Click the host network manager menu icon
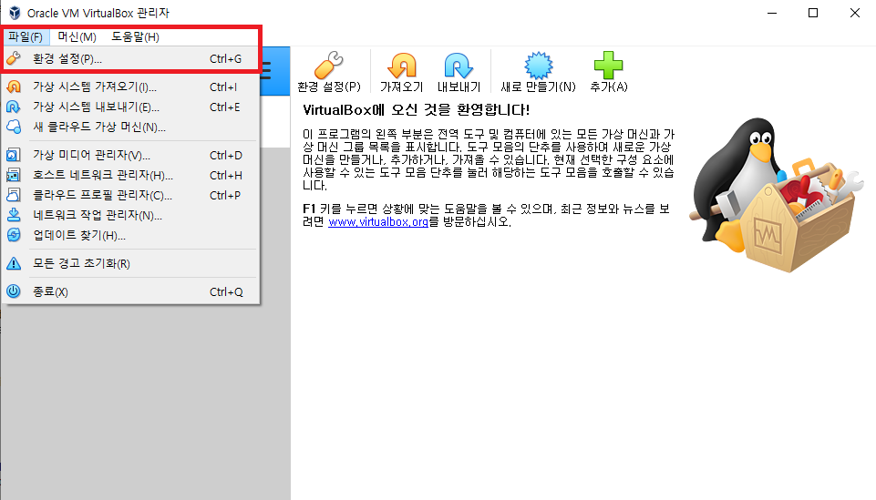 (x=14, y=175)
